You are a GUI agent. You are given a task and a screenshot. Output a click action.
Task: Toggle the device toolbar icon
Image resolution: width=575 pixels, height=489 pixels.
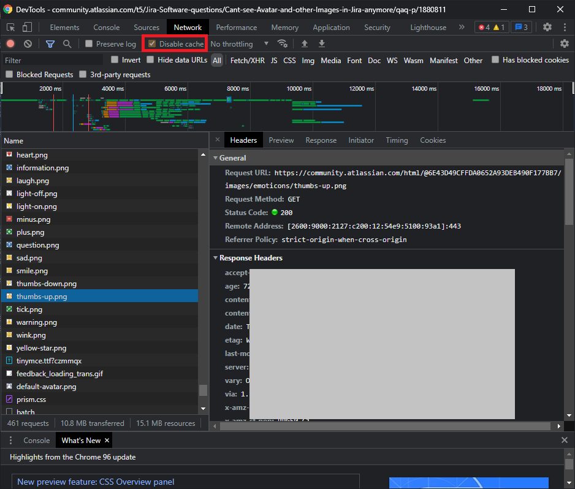(x=27, y=28)
